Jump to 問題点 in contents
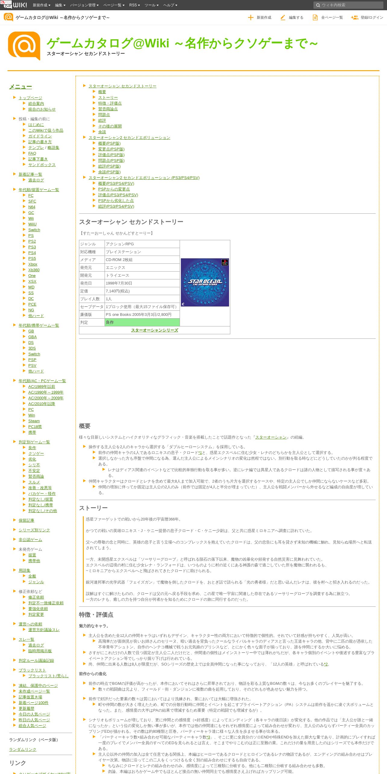387x774 pixels. tap(104, 115)
